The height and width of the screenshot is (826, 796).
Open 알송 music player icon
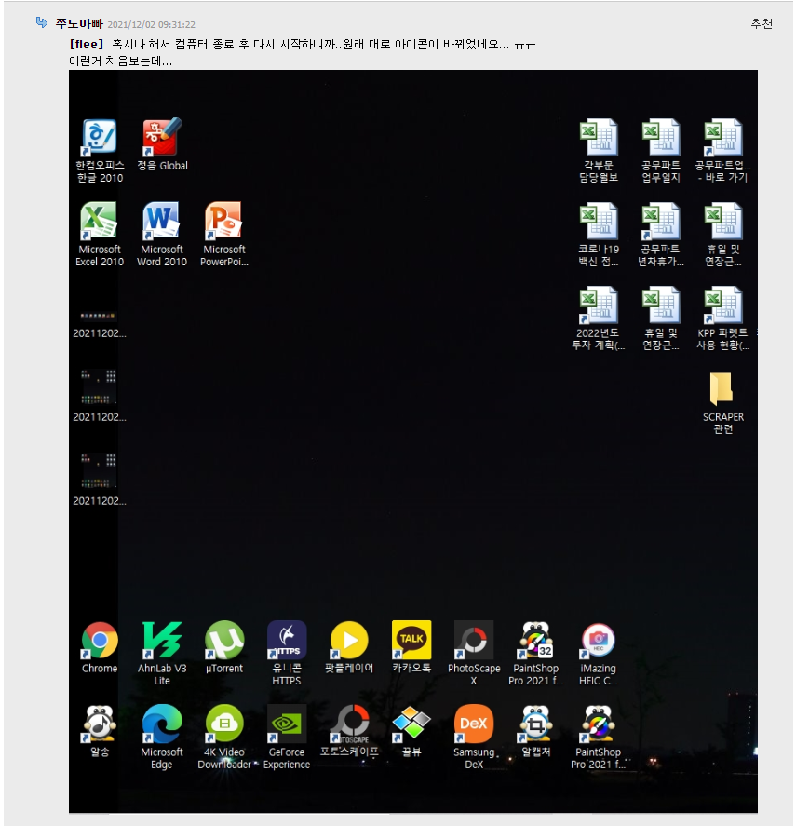click(x=100, y=731)
